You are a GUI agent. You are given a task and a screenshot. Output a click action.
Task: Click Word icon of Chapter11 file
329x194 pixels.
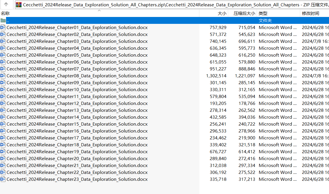pos(3,97)
